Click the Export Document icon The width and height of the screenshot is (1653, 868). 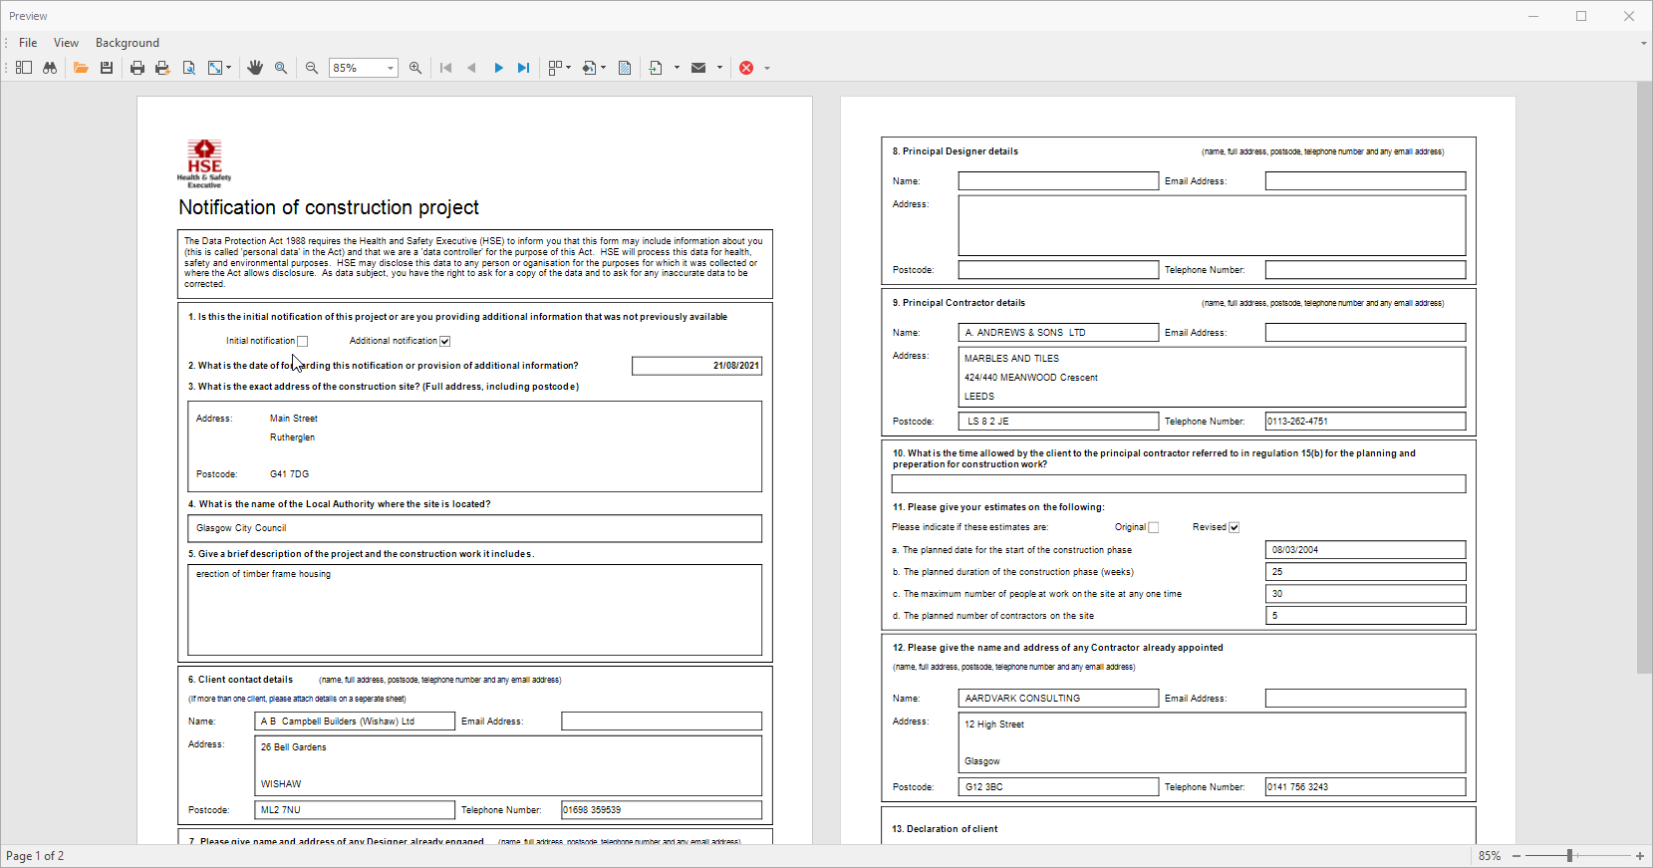(x=656, y=68)
